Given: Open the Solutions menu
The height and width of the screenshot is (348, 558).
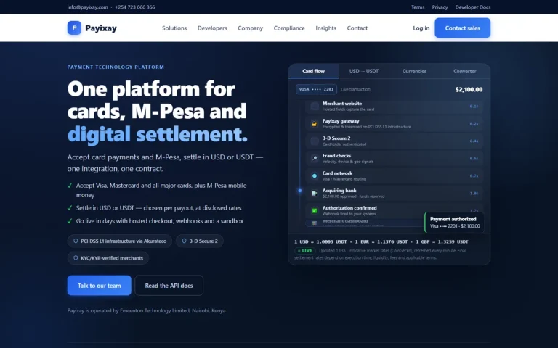Looking at the screenshot, I should [x=174, y=28].
